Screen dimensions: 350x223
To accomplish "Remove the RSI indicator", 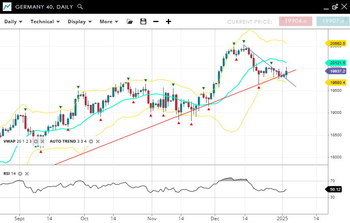I will (27, 174).
